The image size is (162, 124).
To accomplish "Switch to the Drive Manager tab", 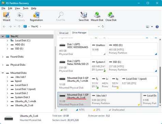I will pos(79,33).
